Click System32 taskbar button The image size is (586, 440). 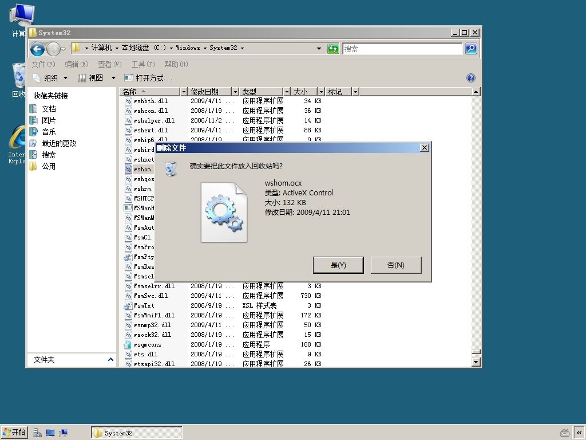[136, 433]
